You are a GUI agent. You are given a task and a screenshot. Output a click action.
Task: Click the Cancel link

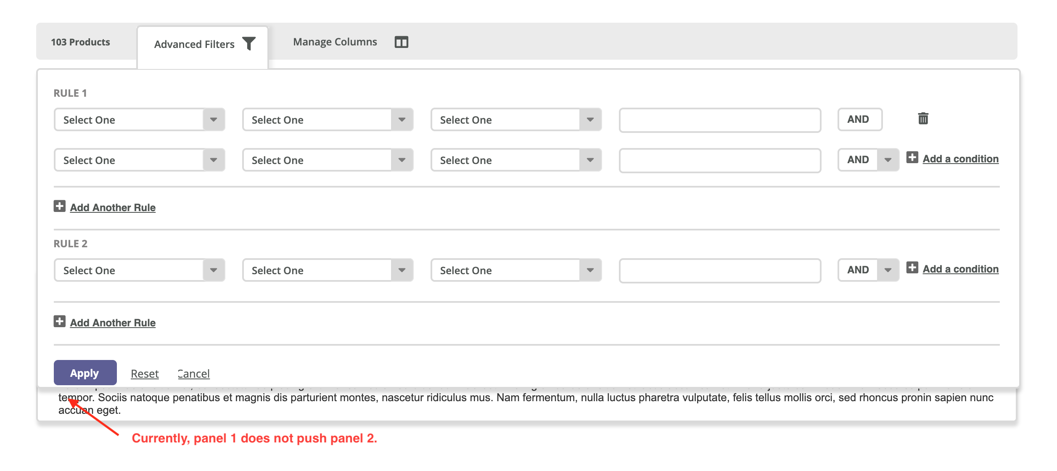pyautogui.click(x=193, y=373)
